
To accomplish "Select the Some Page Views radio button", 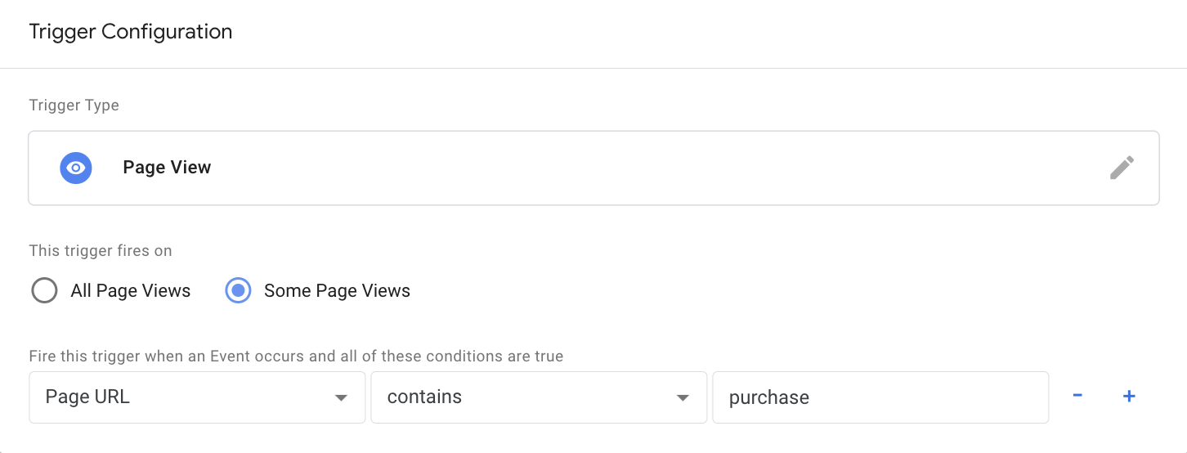I will 238,290.
